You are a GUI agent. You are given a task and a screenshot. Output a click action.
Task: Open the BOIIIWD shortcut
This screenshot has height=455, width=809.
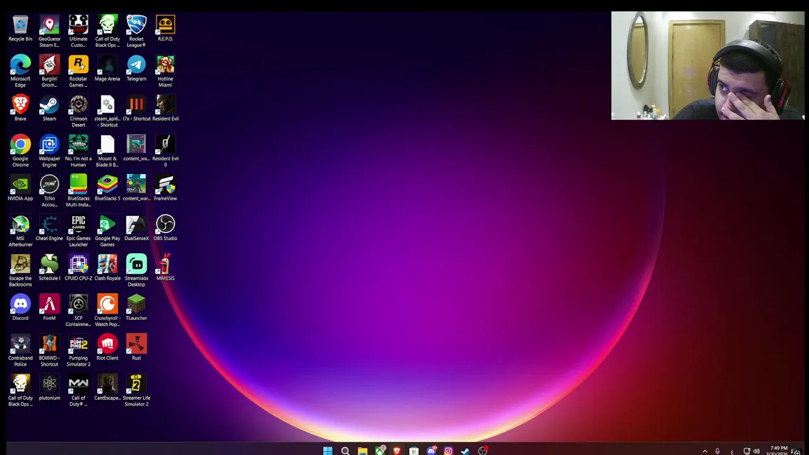pyautogui.click(x=49, y=350)
